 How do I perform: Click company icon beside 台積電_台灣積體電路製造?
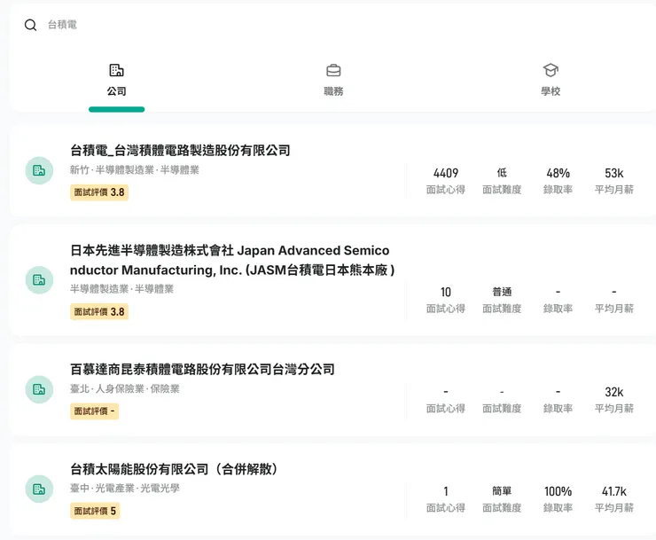point(39,170)
